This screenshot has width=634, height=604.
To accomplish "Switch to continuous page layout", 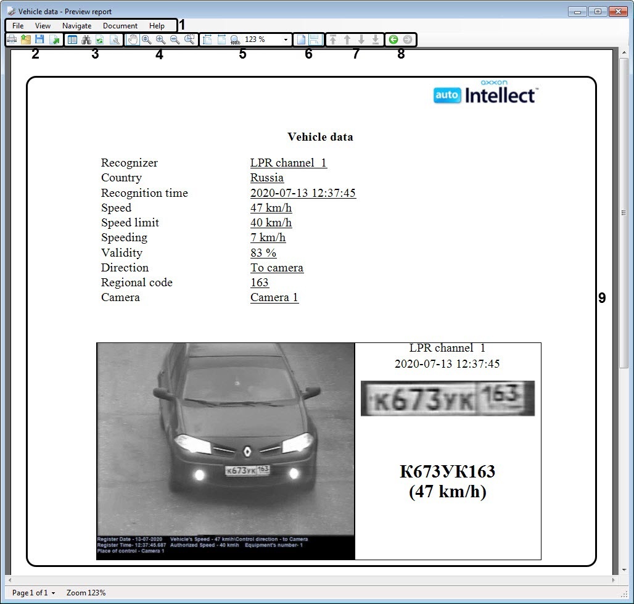I will 315,39.
